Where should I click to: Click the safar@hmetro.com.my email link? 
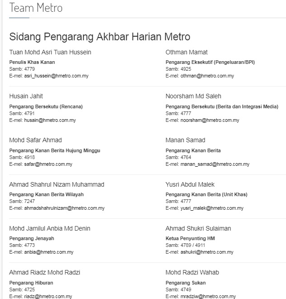tap(48, 164)
